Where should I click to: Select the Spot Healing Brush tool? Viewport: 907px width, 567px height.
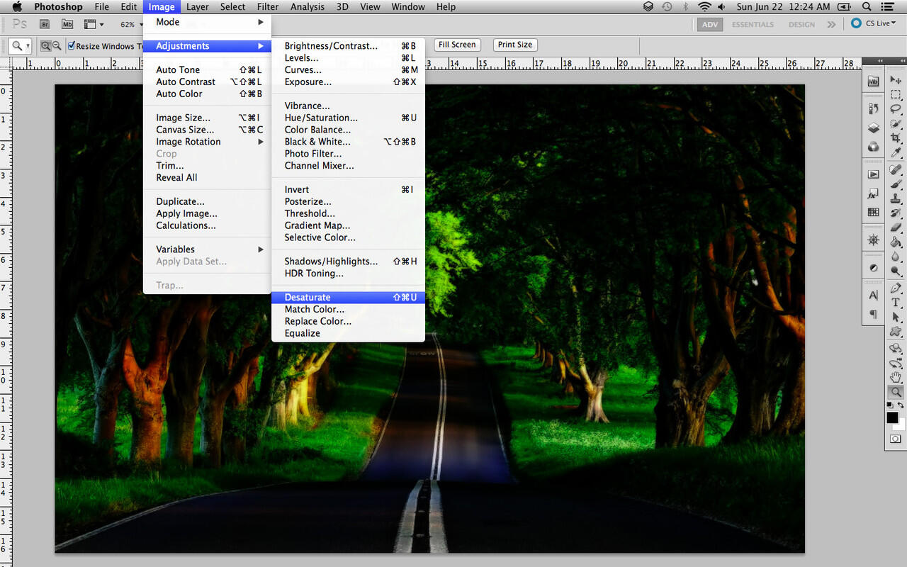(x=896, y=169)
